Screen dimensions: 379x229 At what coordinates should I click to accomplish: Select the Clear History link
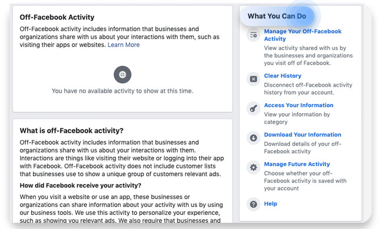coord(282,75)
